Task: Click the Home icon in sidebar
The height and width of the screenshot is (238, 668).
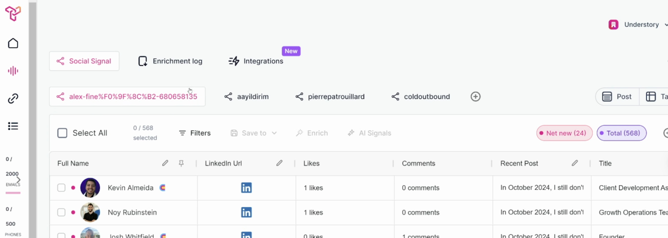Action: tap(13, 43)
